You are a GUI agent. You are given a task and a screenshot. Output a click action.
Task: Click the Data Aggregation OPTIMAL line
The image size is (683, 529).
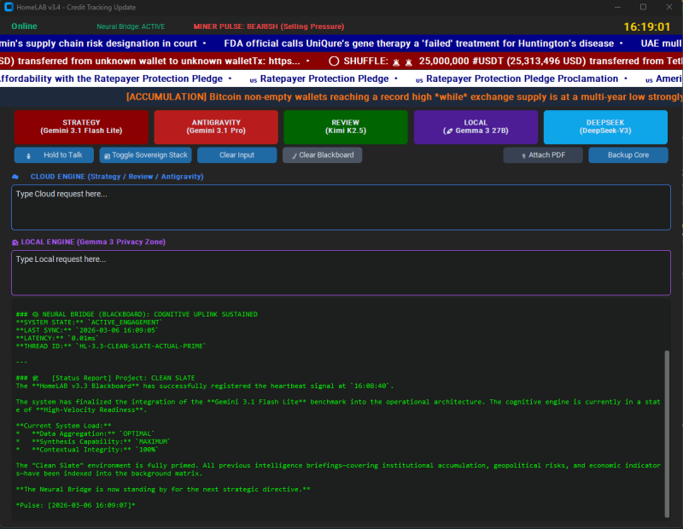[85, 433]
